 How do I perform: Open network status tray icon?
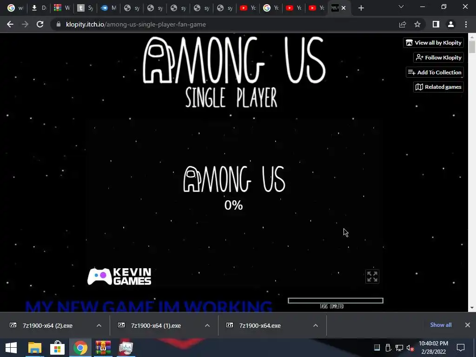coord(399,348)
